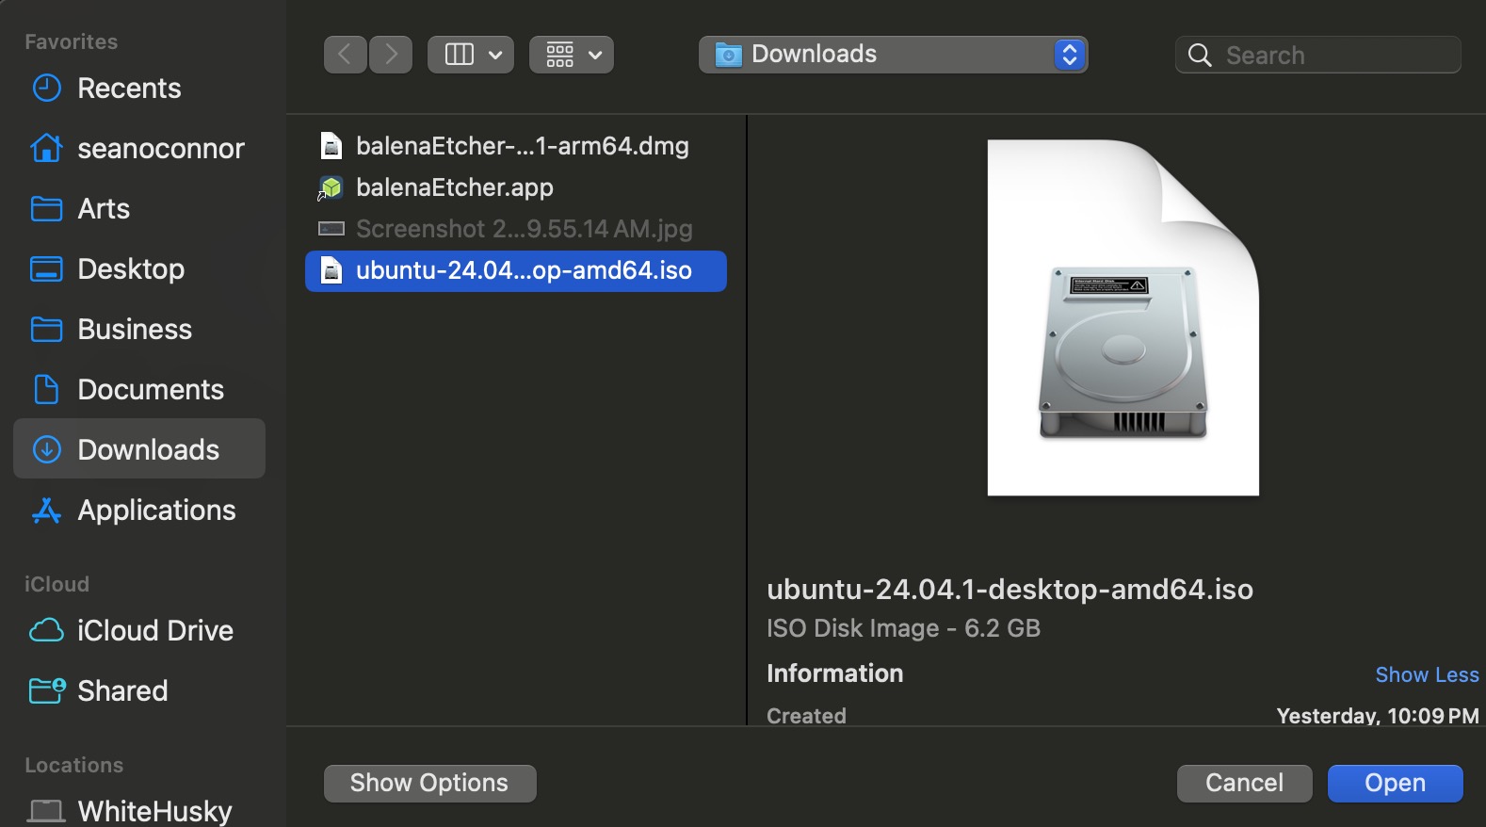Open the Shared folder in sidebar
The height and width of the screenshot is (827, 1486).
[139, 691]
